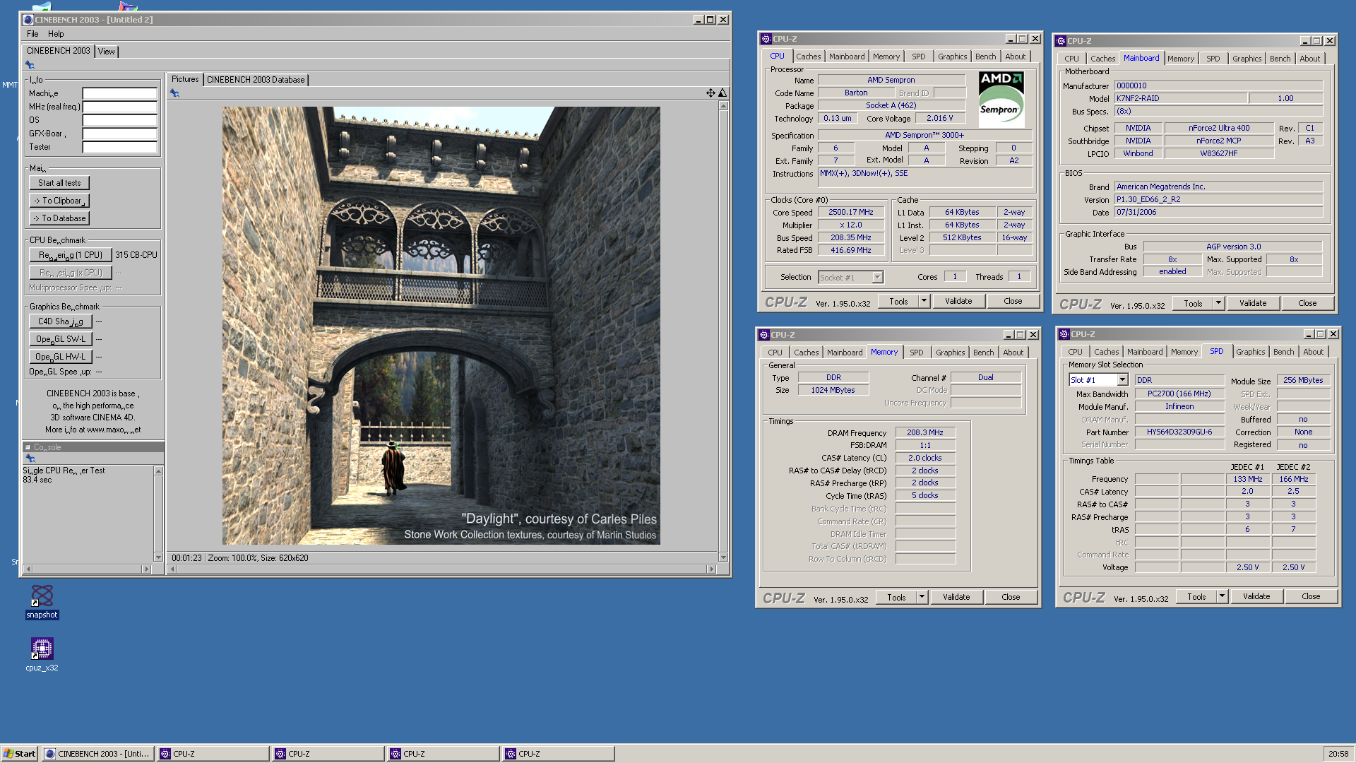Open the CINEBENCH 2003 Database tab
Image resolution: width=1356 pixels, height=763 pixels.
click(256, 80)
